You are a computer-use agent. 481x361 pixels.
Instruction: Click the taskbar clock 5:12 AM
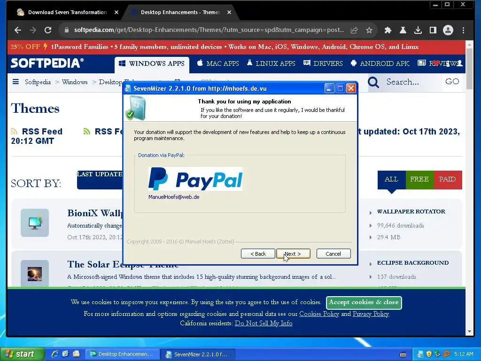pyautogui.click(x=464, y=354)
